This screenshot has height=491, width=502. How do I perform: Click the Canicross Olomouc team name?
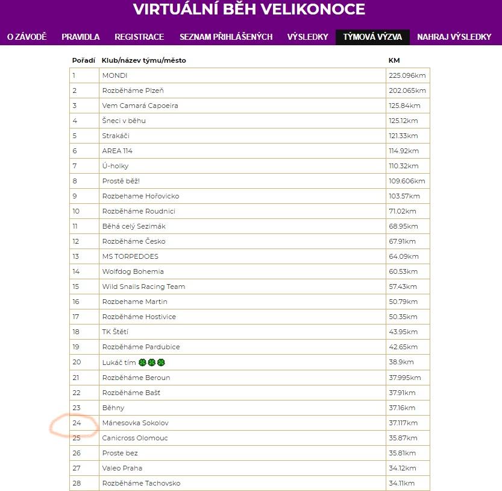[135, 438]
